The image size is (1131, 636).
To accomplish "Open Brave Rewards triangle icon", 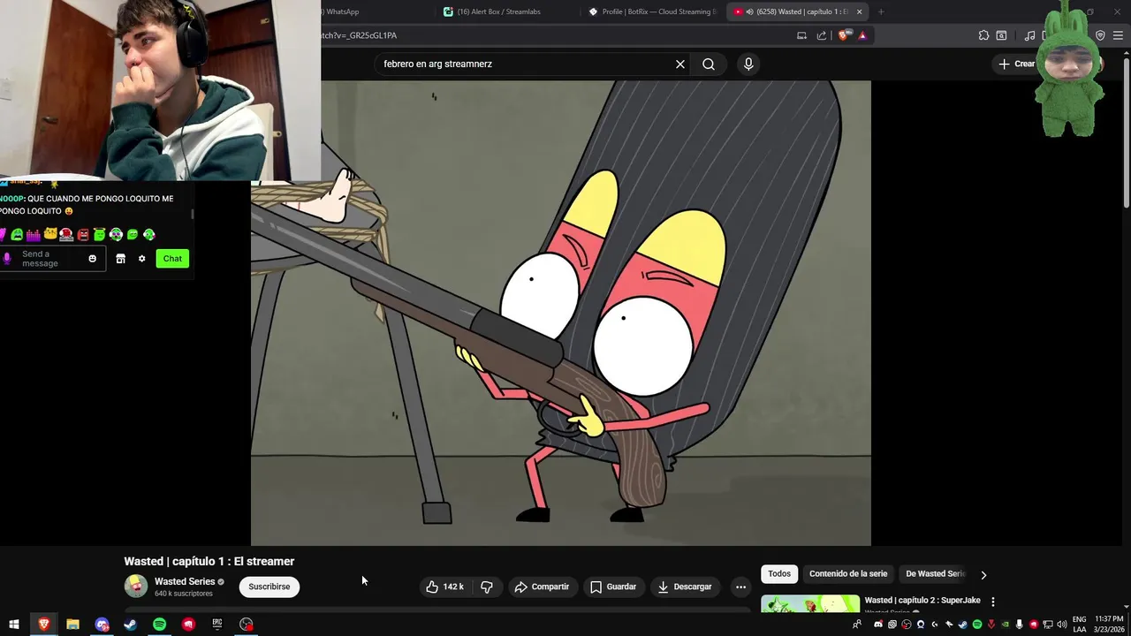I will [862, 35].
